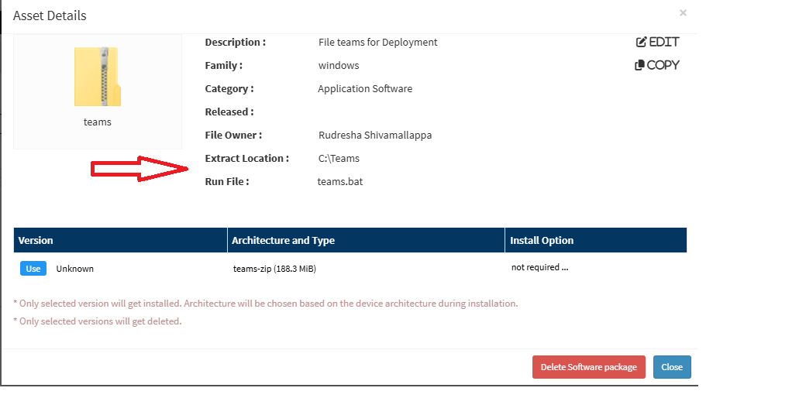This screenshot has height=405, width=806.
Task: Click the Asset Details dialog title
Action: coord(50,16)
